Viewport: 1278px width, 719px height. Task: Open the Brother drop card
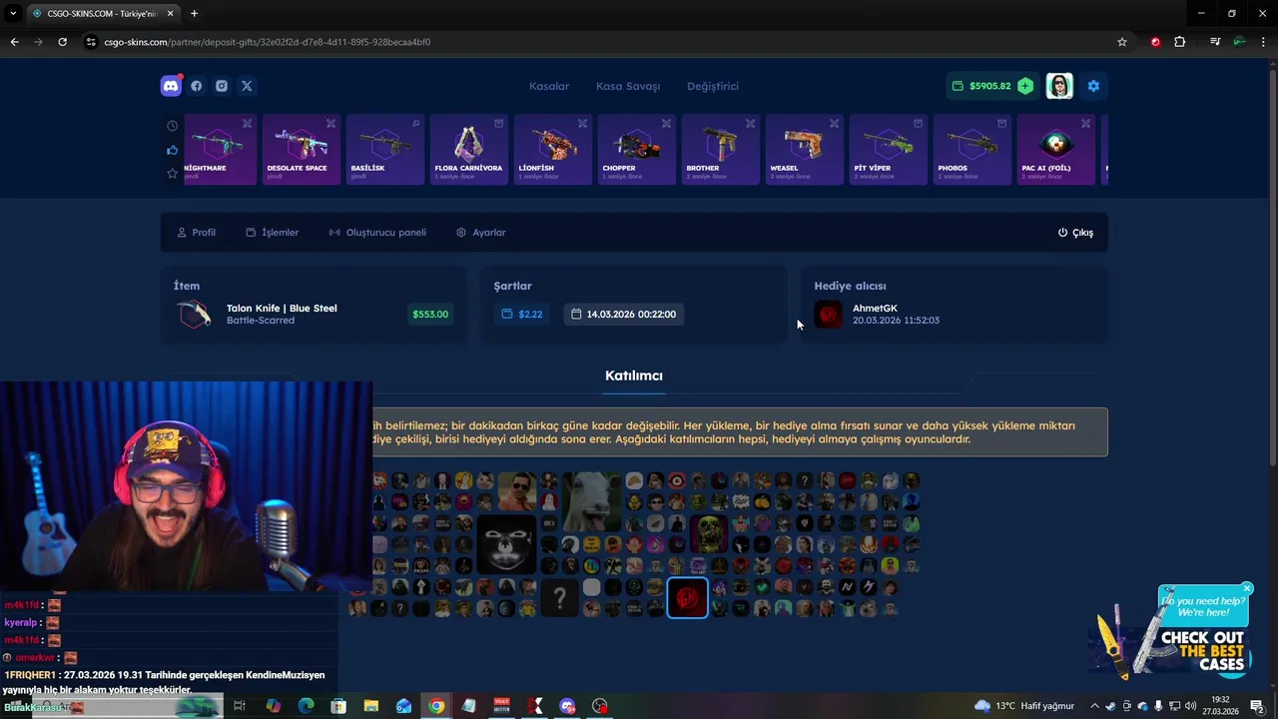coord(721,150)
